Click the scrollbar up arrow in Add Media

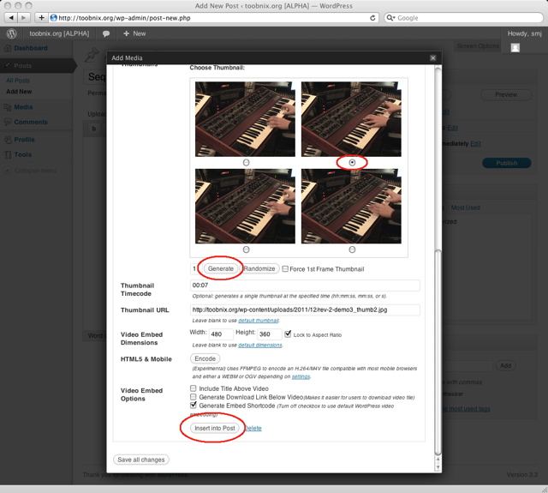(438, 460)
